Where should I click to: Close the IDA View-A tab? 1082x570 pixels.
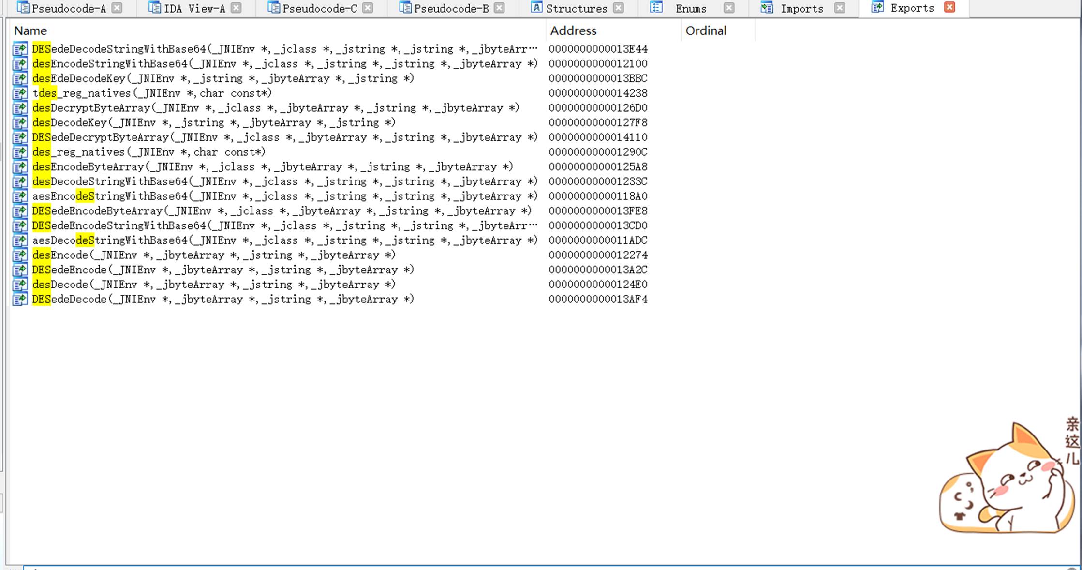(x=236, y=8)
